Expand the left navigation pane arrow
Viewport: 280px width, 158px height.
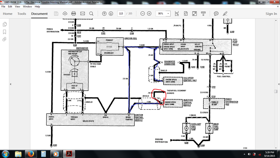[x=10, y=84]
